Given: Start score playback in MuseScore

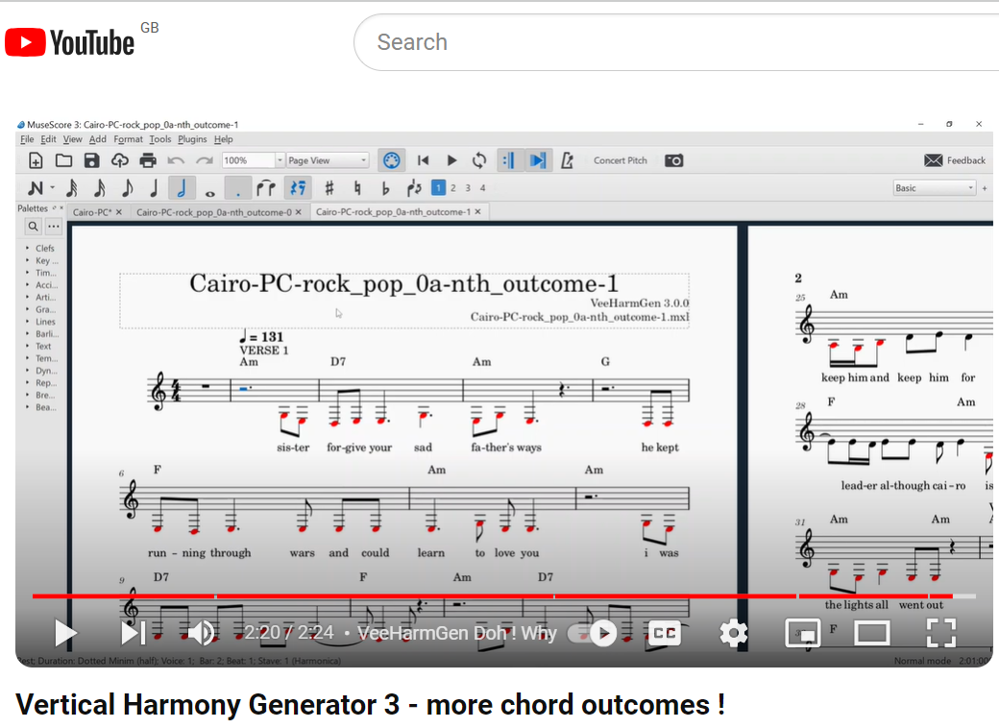Looking at the screenshot, I should 451,160.
